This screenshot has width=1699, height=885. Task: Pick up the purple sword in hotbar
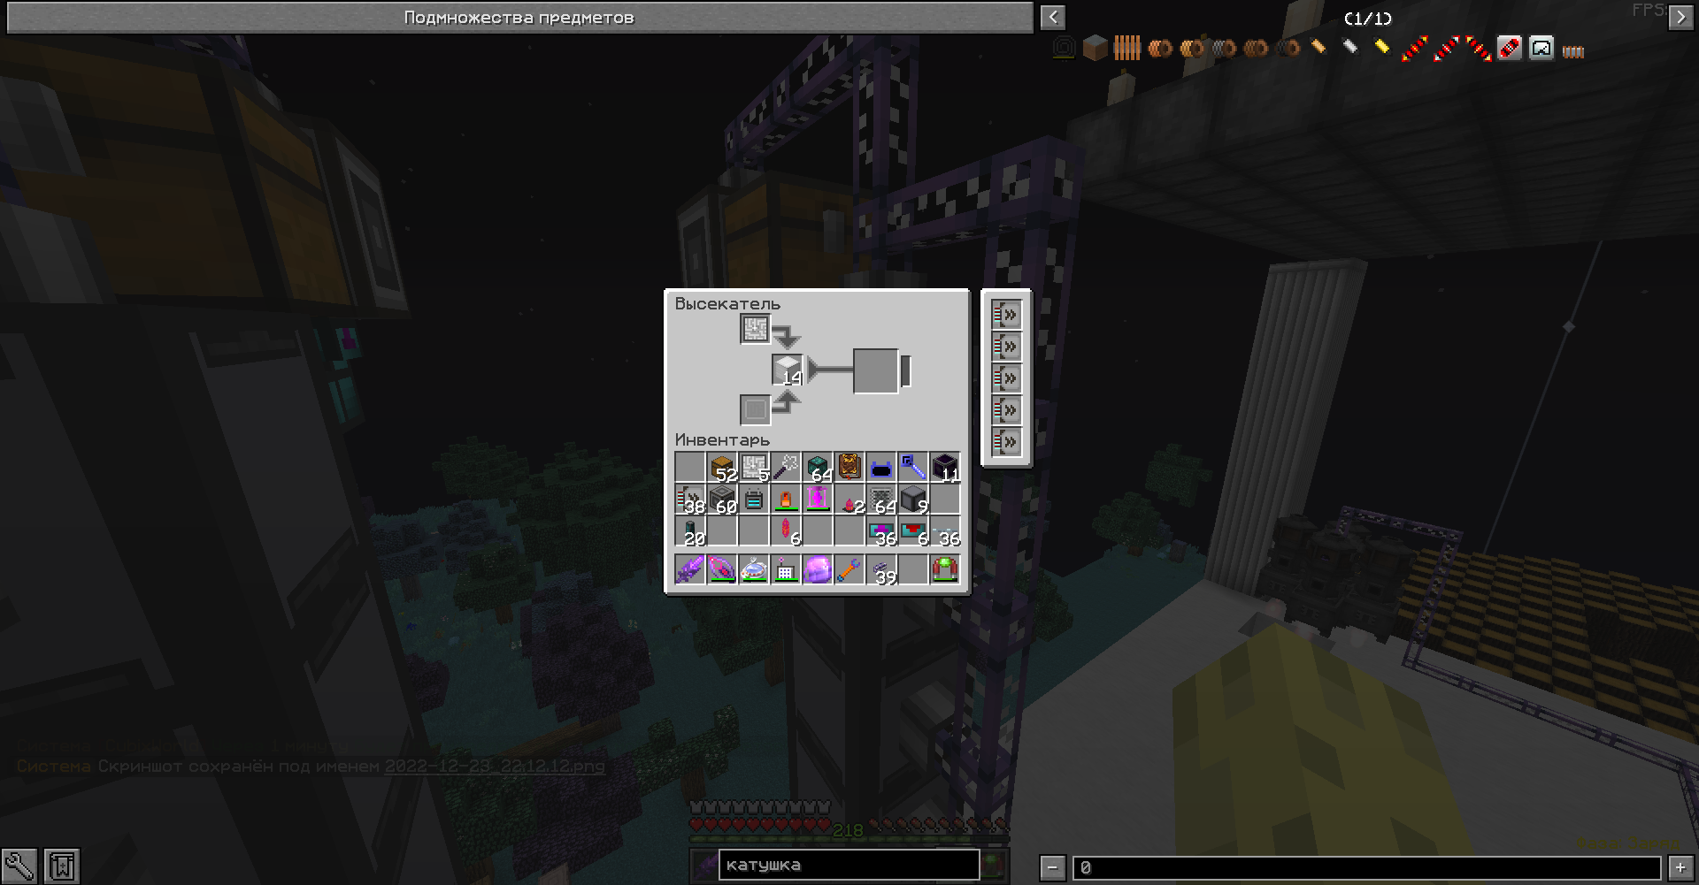(x=689, y=570)
